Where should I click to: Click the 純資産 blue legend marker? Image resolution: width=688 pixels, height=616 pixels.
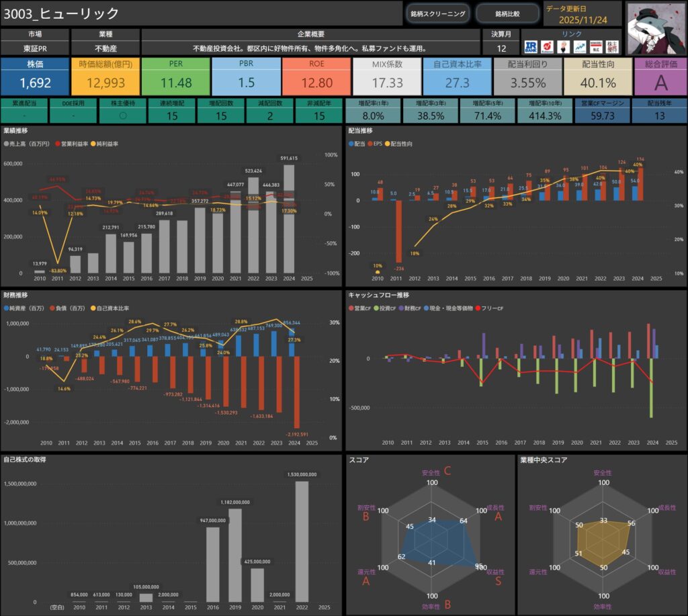coord(6,308)
